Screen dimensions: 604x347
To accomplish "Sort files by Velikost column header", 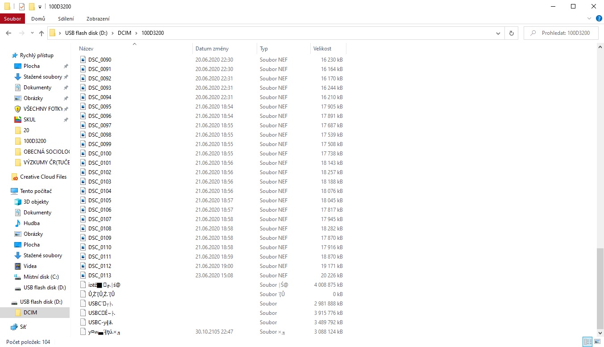I will 322,49.
